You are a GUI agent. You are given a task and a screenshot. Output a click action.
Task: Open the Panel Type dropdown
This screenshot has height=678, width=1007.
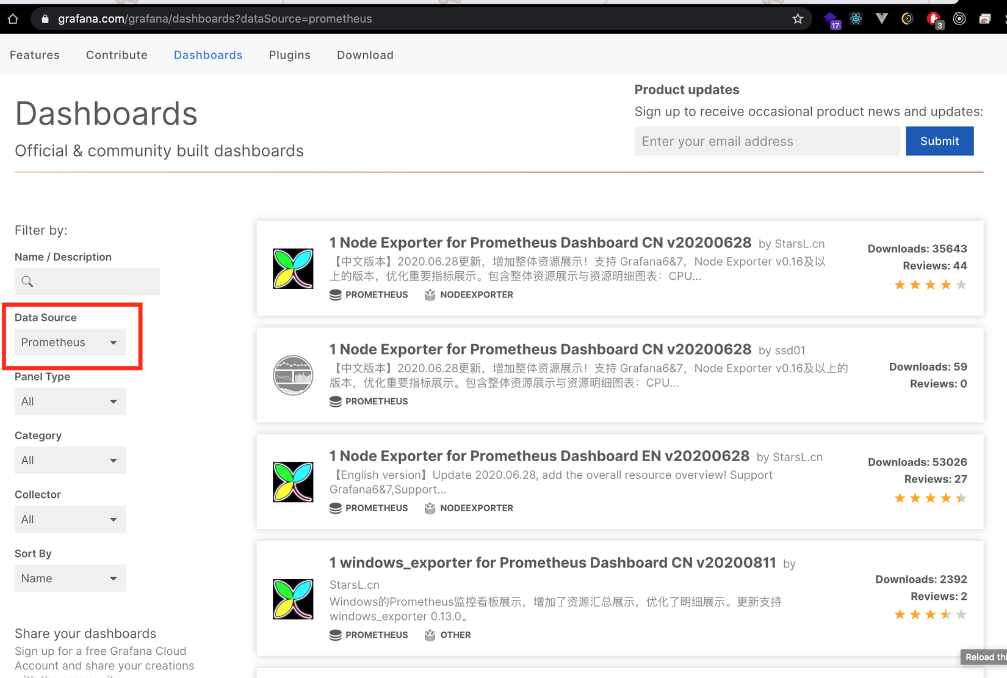[70, 401]
